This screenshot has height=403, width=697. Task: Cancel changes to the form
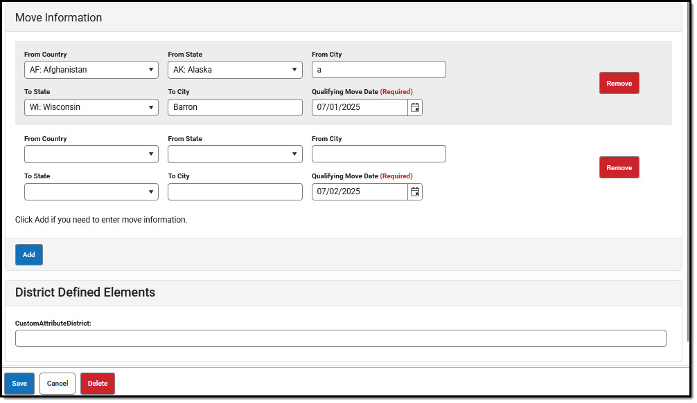point(57,383)
